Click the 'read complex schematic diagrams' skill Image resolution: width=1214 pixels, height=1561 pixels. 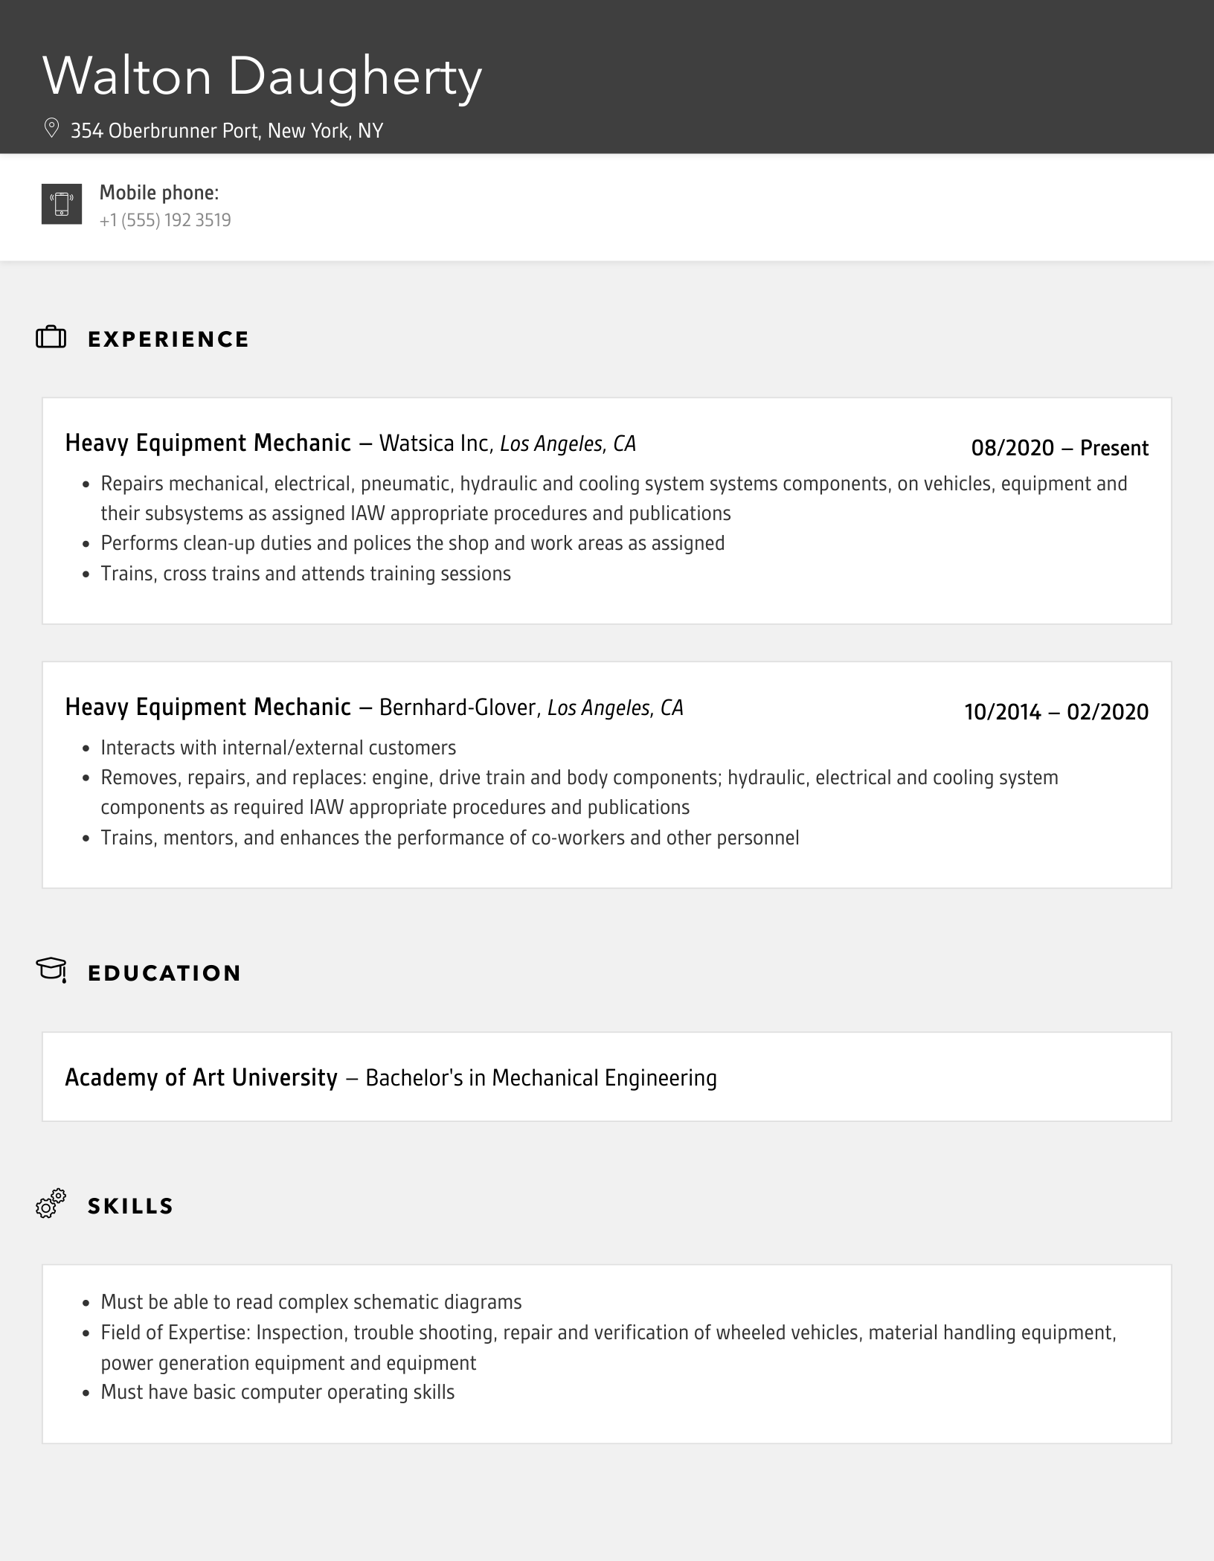click(x=311, y=1302)
